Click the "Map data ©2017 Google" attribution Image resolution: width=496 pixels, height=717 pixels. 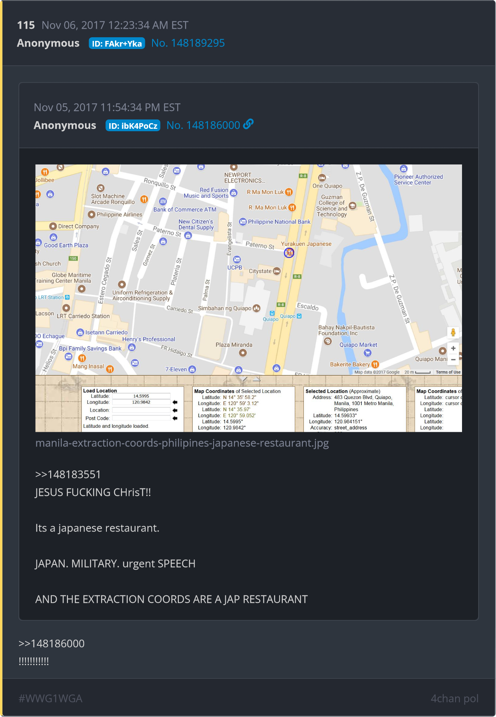coord(377,372)
